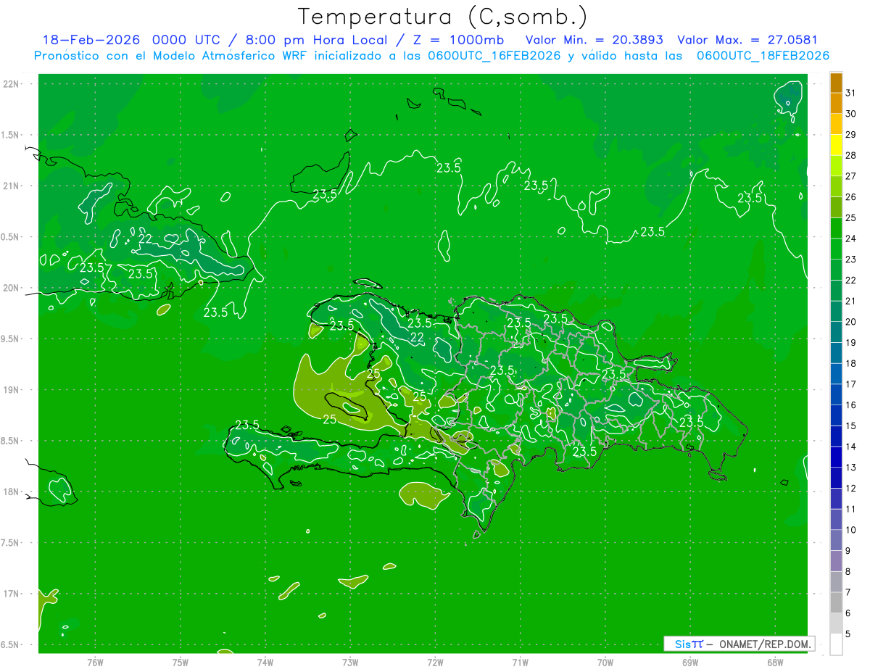Click the 71W longitude axis label
Screen dimensions: 870x672
520,663
